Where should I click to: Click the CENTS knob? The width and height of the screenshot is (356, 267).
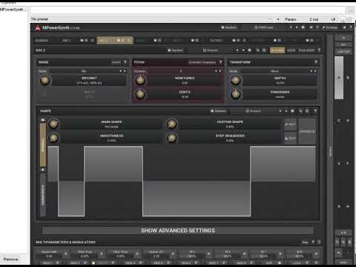pos(140,94)
